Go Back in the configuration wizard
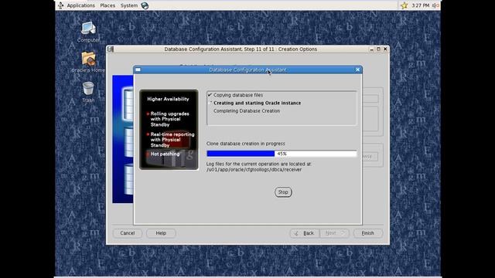 click(x=305, y=233)
